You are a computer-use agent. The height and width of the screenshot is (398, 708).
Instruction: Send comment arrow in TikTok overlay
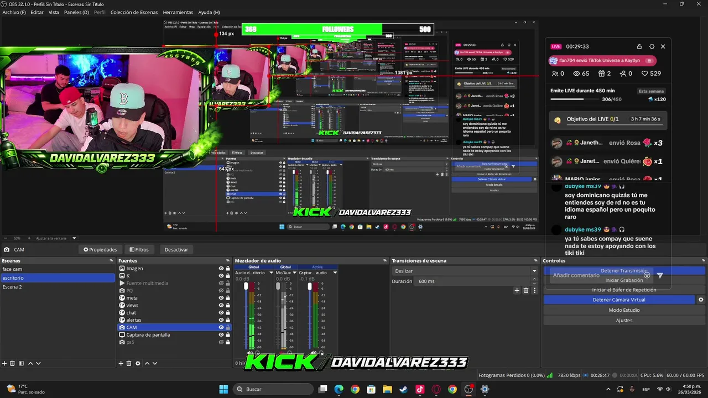point(659,275)
